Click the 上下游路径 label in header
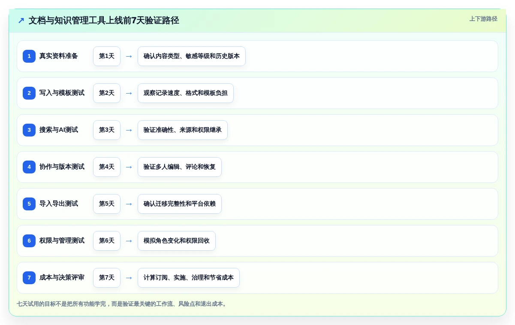 [x=483, y=19]
